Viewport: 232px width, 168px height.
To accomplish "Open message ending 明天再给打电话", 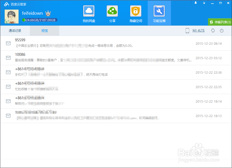I will pos(61,74).
